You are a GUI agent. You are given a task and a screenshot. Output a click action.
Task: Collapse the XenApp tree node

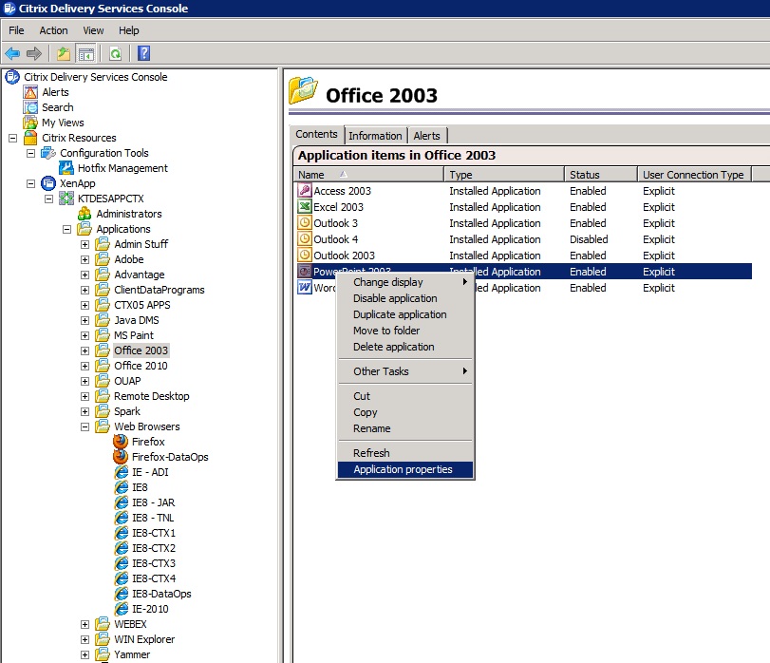(30, 183)
